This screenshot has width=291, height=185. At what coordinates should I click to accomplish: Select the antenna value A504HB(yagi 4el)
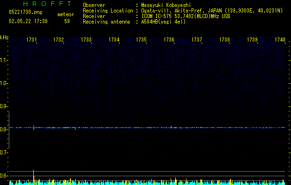(163, 22)
